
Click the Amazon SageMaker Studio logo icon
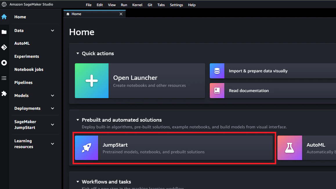(x=4, y=4)
